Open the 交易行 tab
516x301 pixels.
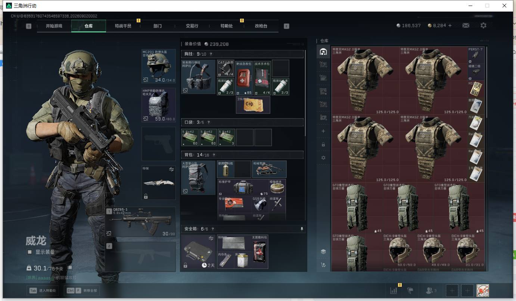(x=192, y=26)
